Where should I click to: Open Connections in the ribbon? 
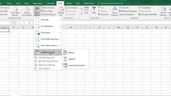(71, 8)
